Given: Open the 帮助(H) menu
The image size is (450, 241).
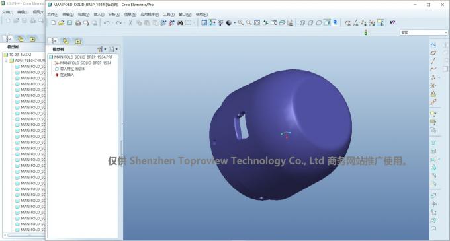Looking at the screenshot, I should point(201,15).
